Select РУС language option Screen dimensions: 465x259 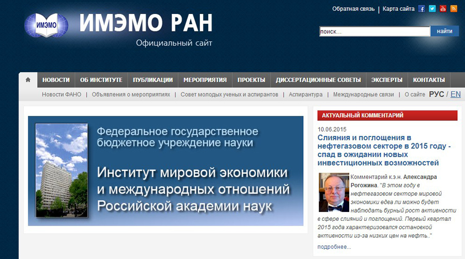tap(436, 94)
